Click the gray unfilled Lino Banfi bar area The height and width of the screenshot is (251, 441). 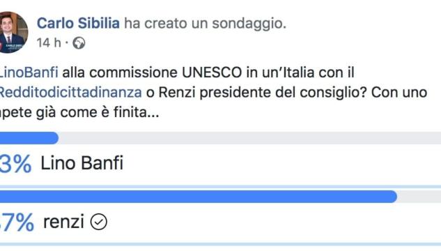click(249, 138)
